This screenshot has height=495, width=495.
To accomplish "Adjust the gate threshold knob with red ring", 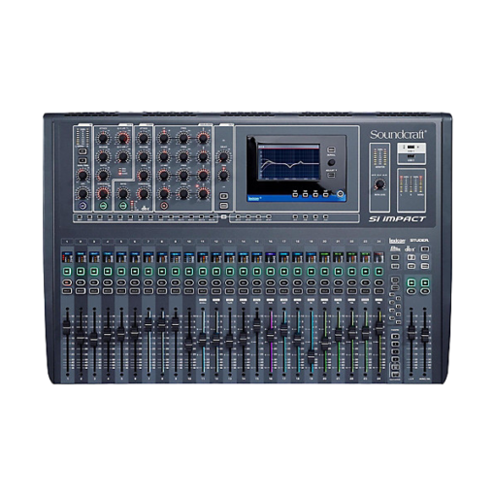I will 103,194.
